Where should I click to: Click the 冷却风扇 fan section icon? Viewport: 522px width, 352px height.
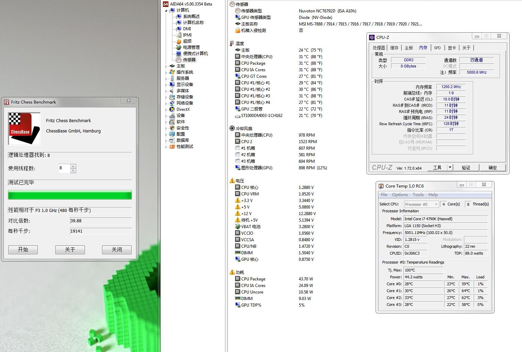(x=232, y=128)
